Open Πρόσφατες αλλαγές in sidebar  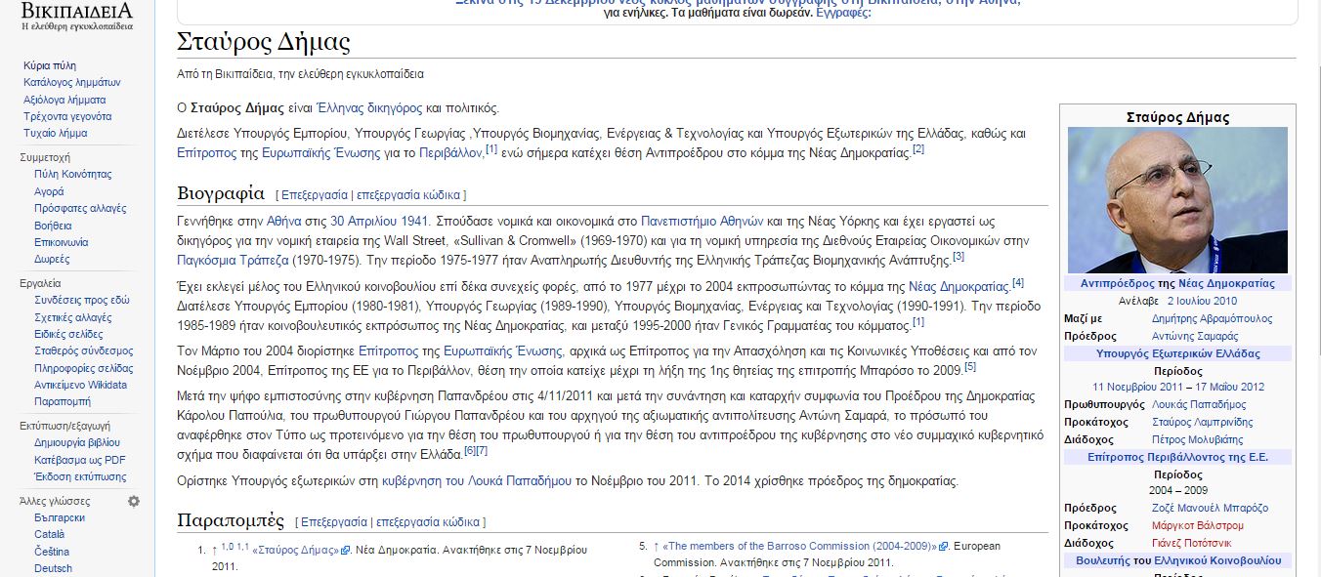[x=80, y=209]
